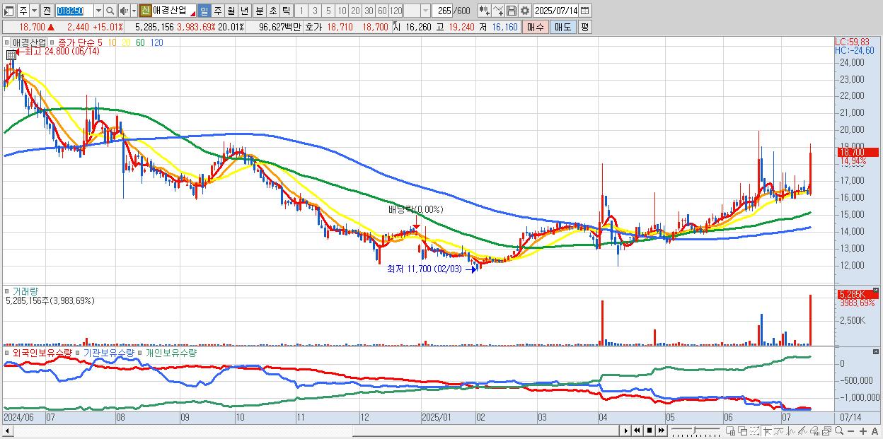Open the custom interval combo box dropdown
Image resolution: width=883 pixels, height=439 pixels.
tap(425, 11)
